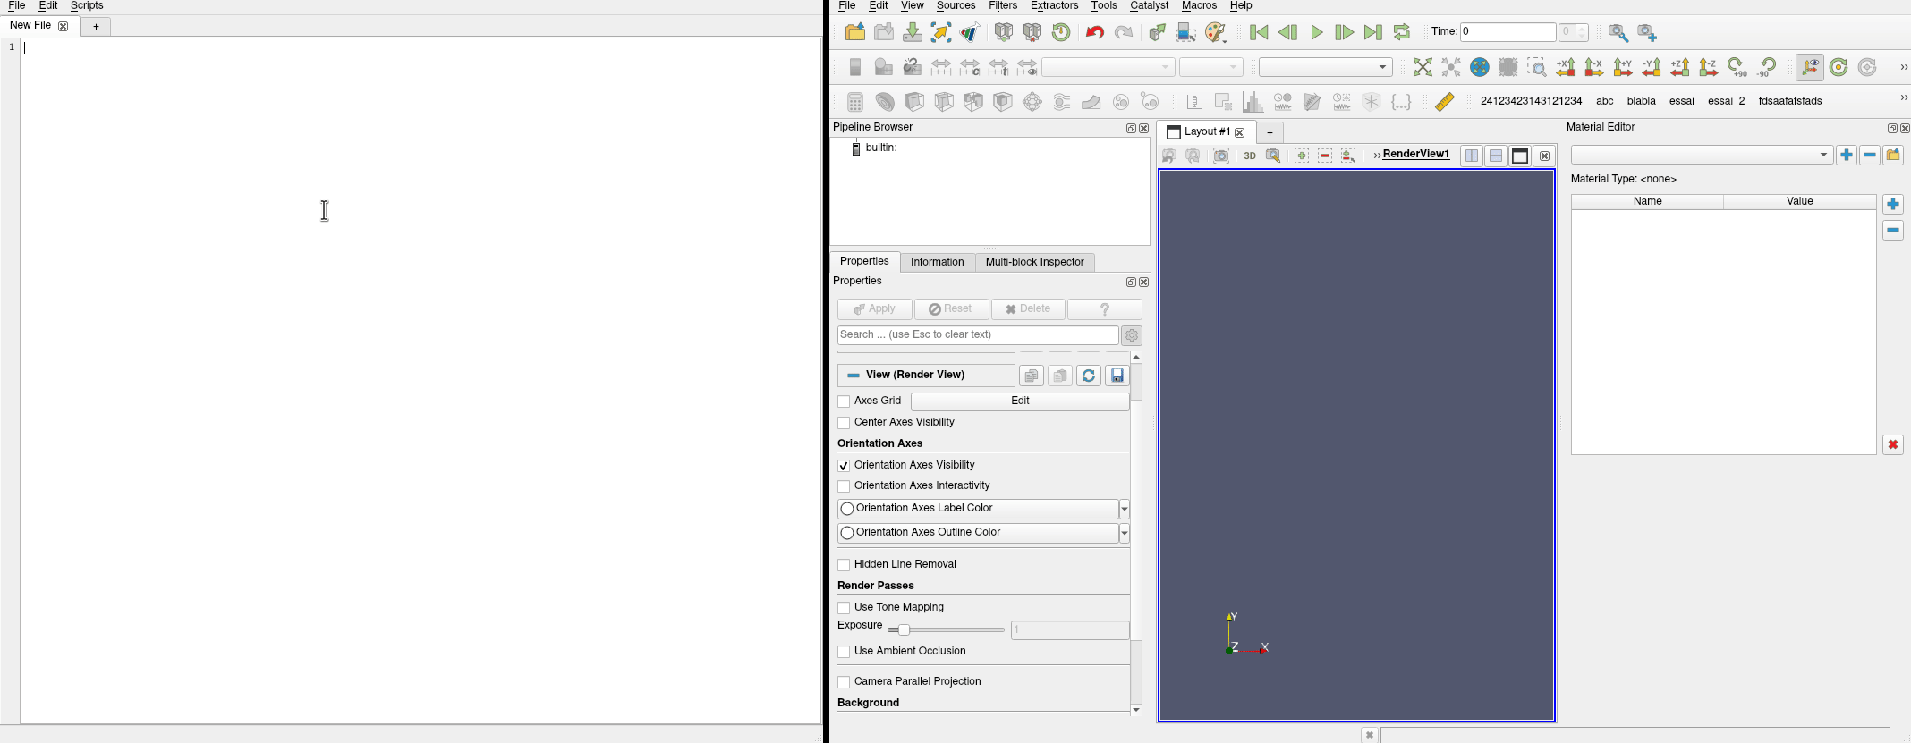Click the Disconnect from server icon
The width and height of the screenshot is (1911, 743).
pos(1032,33)
